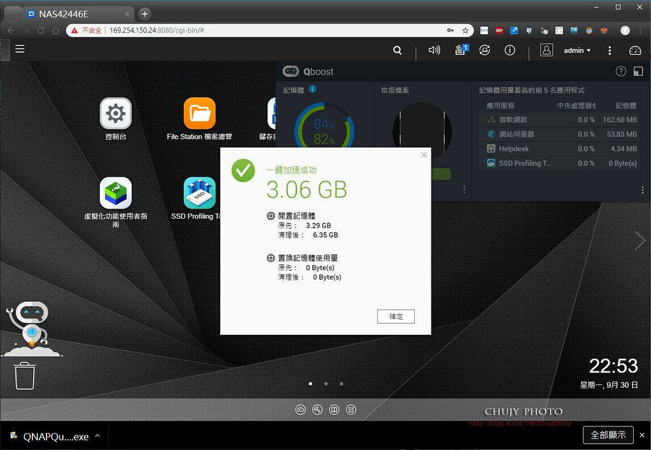Click the 53.83 MB memory value
This screenshot has height=450, width=651.
click(x=622, y=134)
